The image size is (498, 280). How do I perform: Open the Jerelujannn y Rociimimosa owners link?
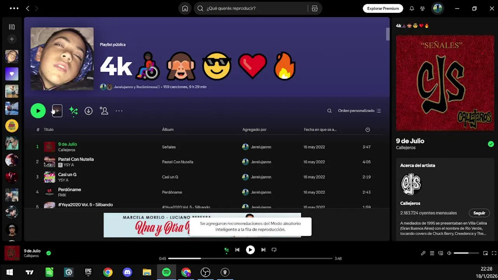point(137,87)
